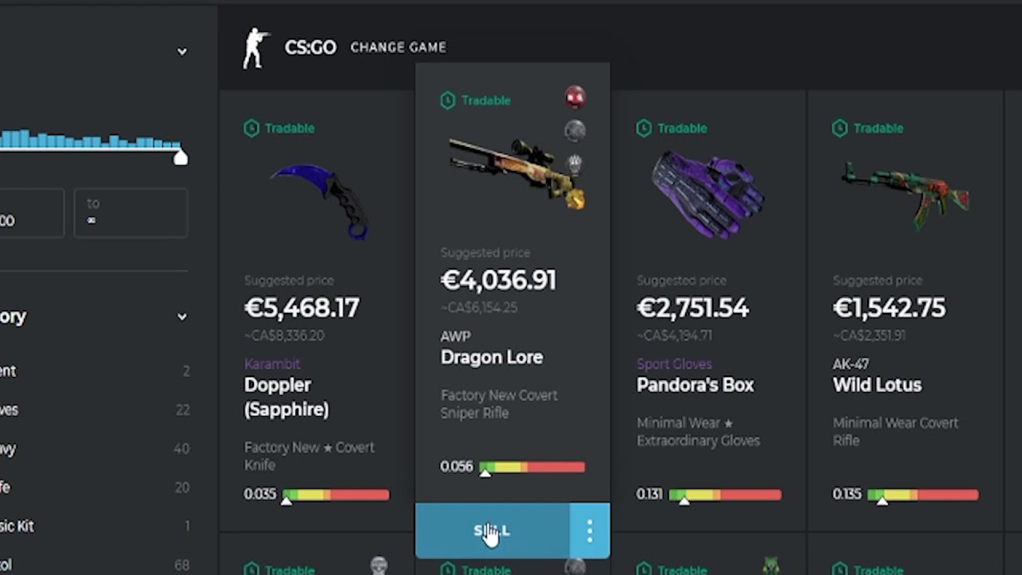Click CHANGE GAME link
Viewport: 1022px width, 575px height.
(x=398, y=47)
